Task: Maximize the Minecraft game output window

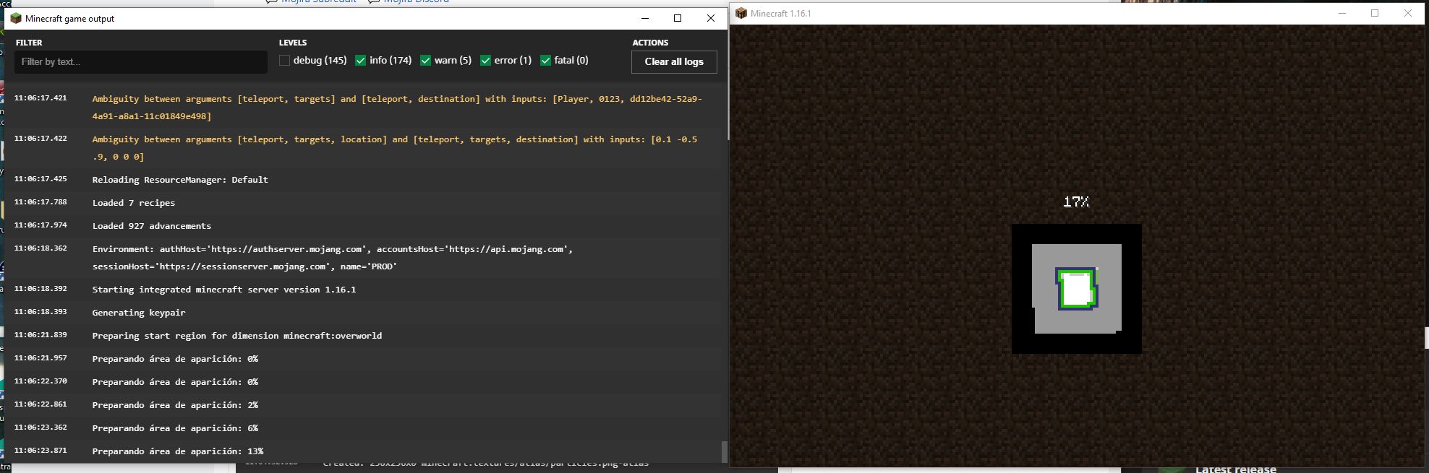Action: (x=678, y=18)
